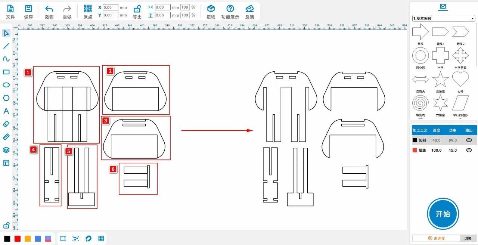This screenshot has width=478, height=245.
Task: Open the ruler measure tool
Action: (6, 137)
